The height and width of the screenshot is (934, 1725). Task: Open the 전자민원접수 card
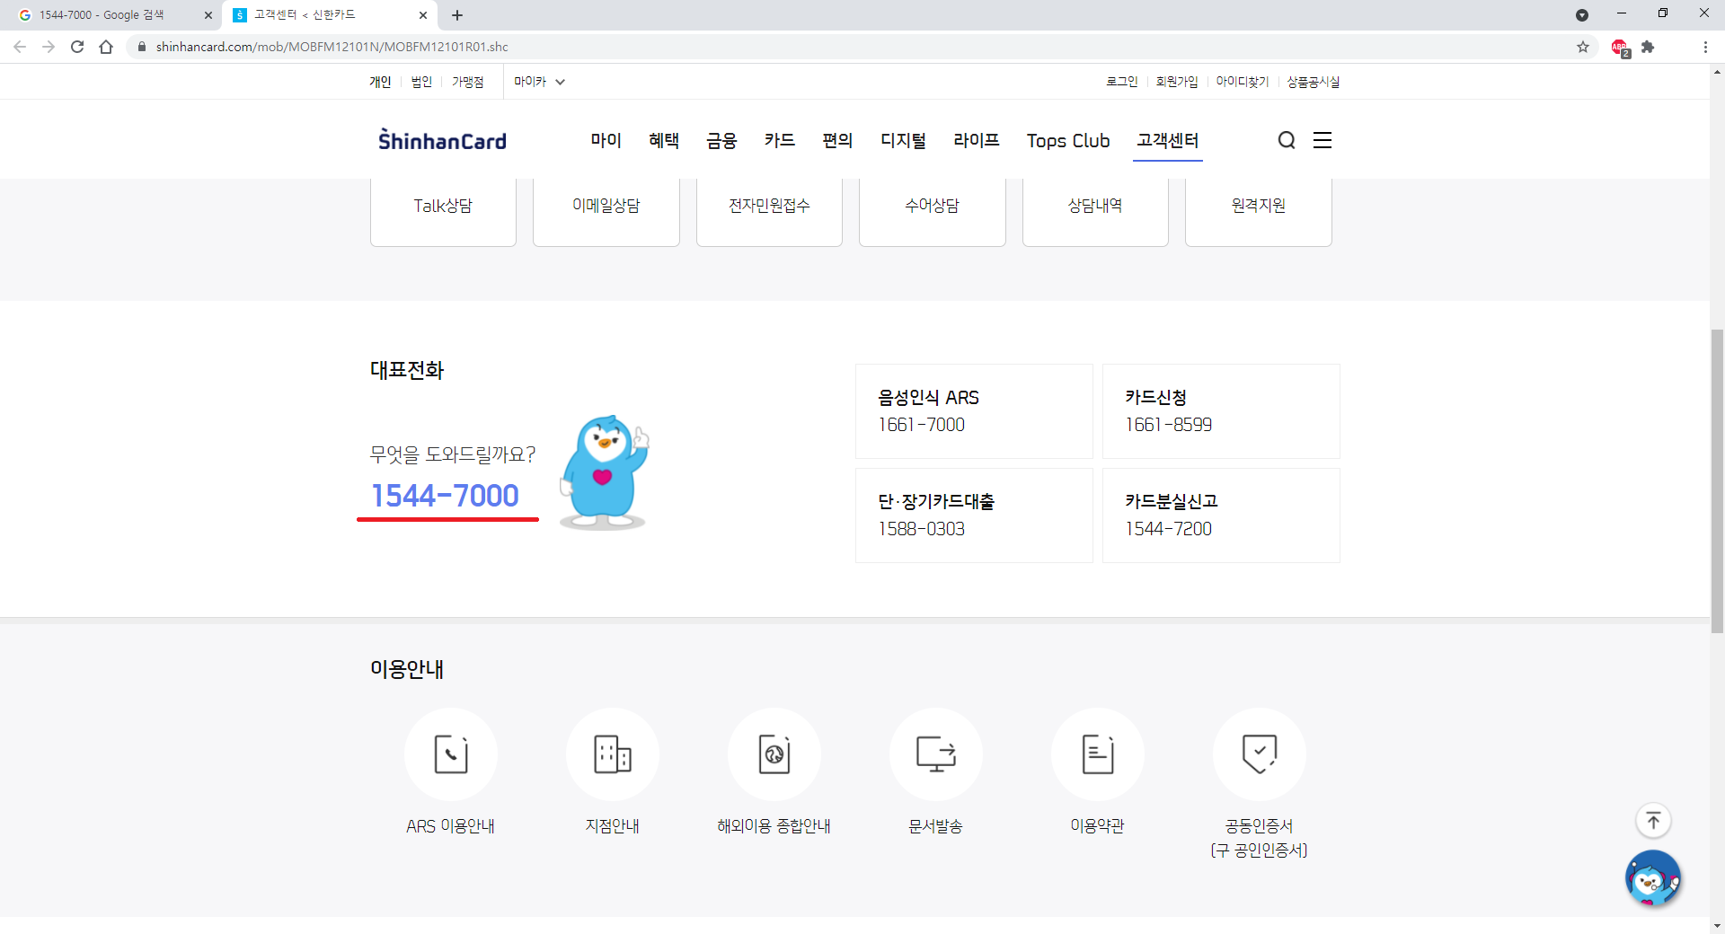click(x=769, y=212)
